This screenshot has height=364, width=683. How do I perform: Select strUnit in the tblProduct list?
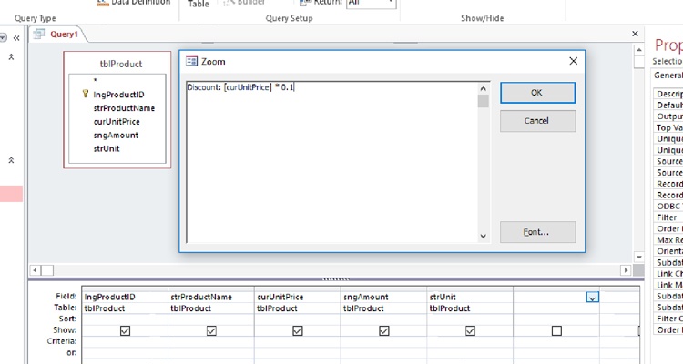pos(107,148)
